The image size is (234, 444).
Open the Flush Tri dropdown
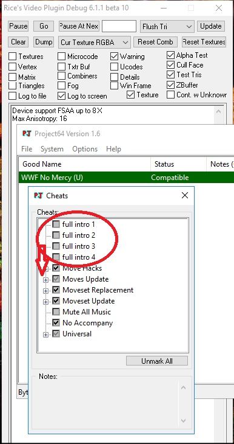(x=167, y=27)
